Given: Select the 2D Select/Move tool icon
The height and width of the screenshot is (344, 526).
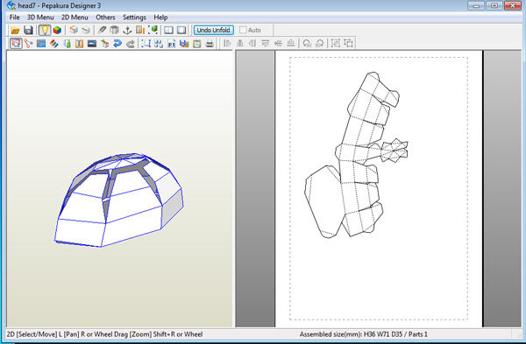Looking at the screenshot, I should tap(16, 43).
